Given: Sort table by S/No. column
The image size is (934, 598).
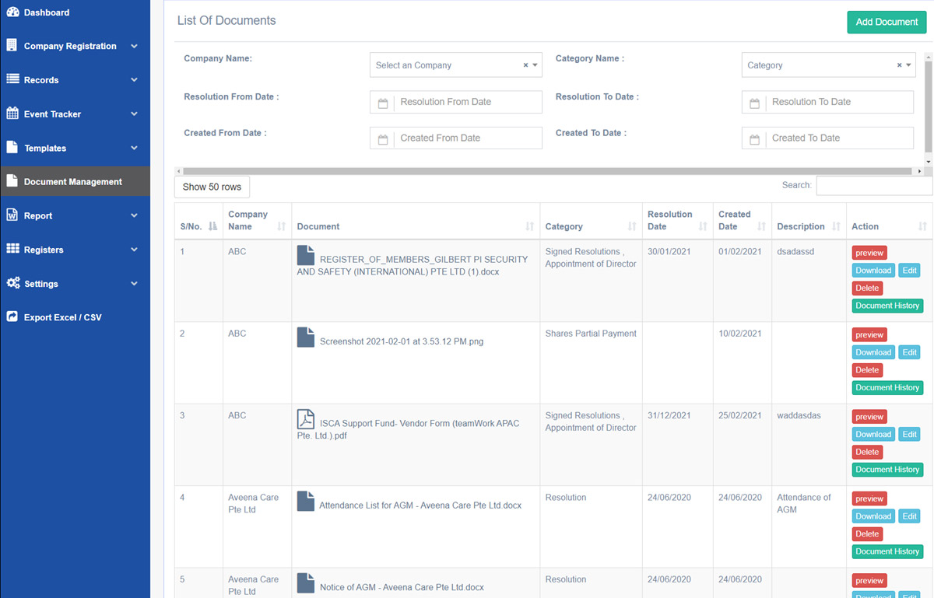Looking at the screenshot, I should pos(212,226).
